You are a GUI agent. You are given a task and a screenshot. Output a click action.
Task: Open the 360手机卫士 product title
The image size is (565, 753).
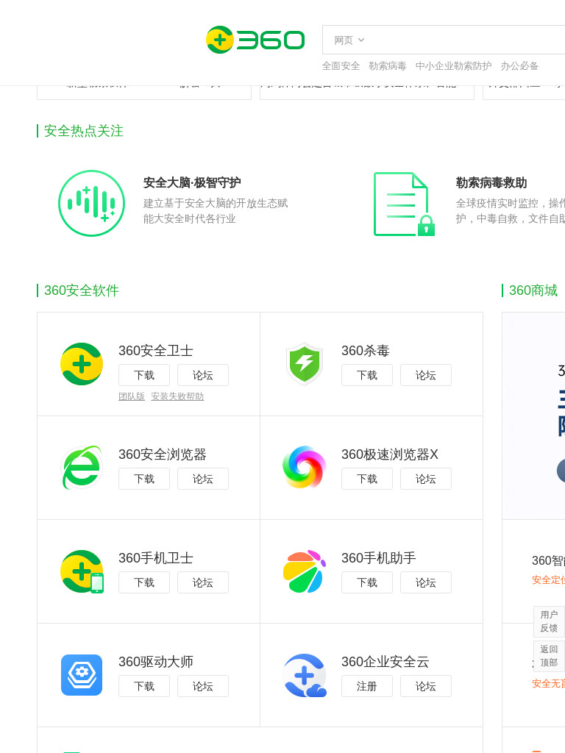coord(156,558)
